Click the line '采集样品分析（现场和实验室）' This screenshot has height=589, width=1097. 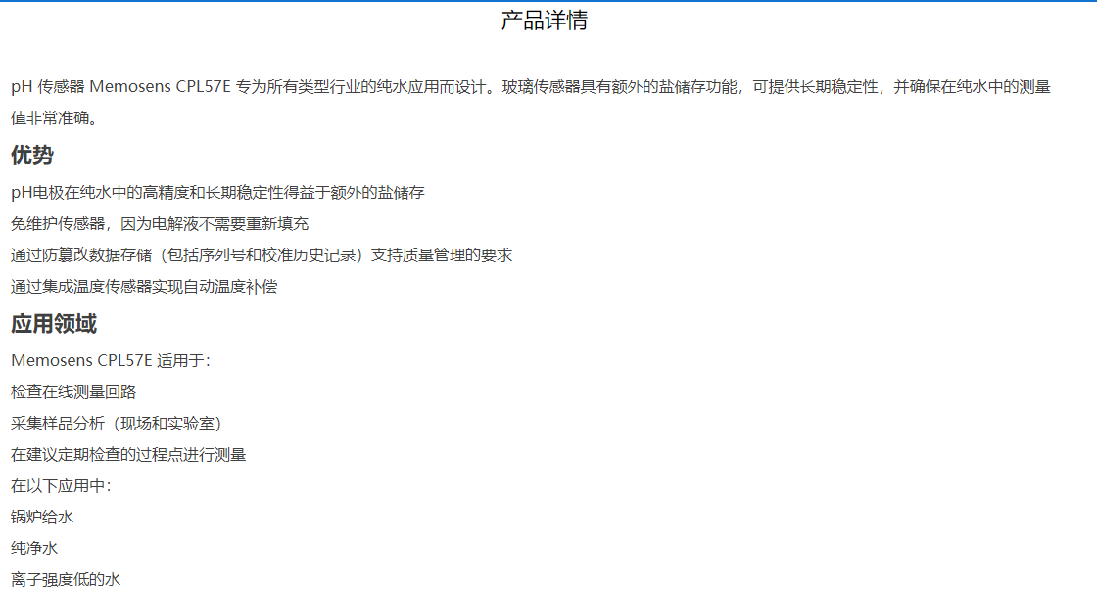pyautogui.click(x=117, y=424)
